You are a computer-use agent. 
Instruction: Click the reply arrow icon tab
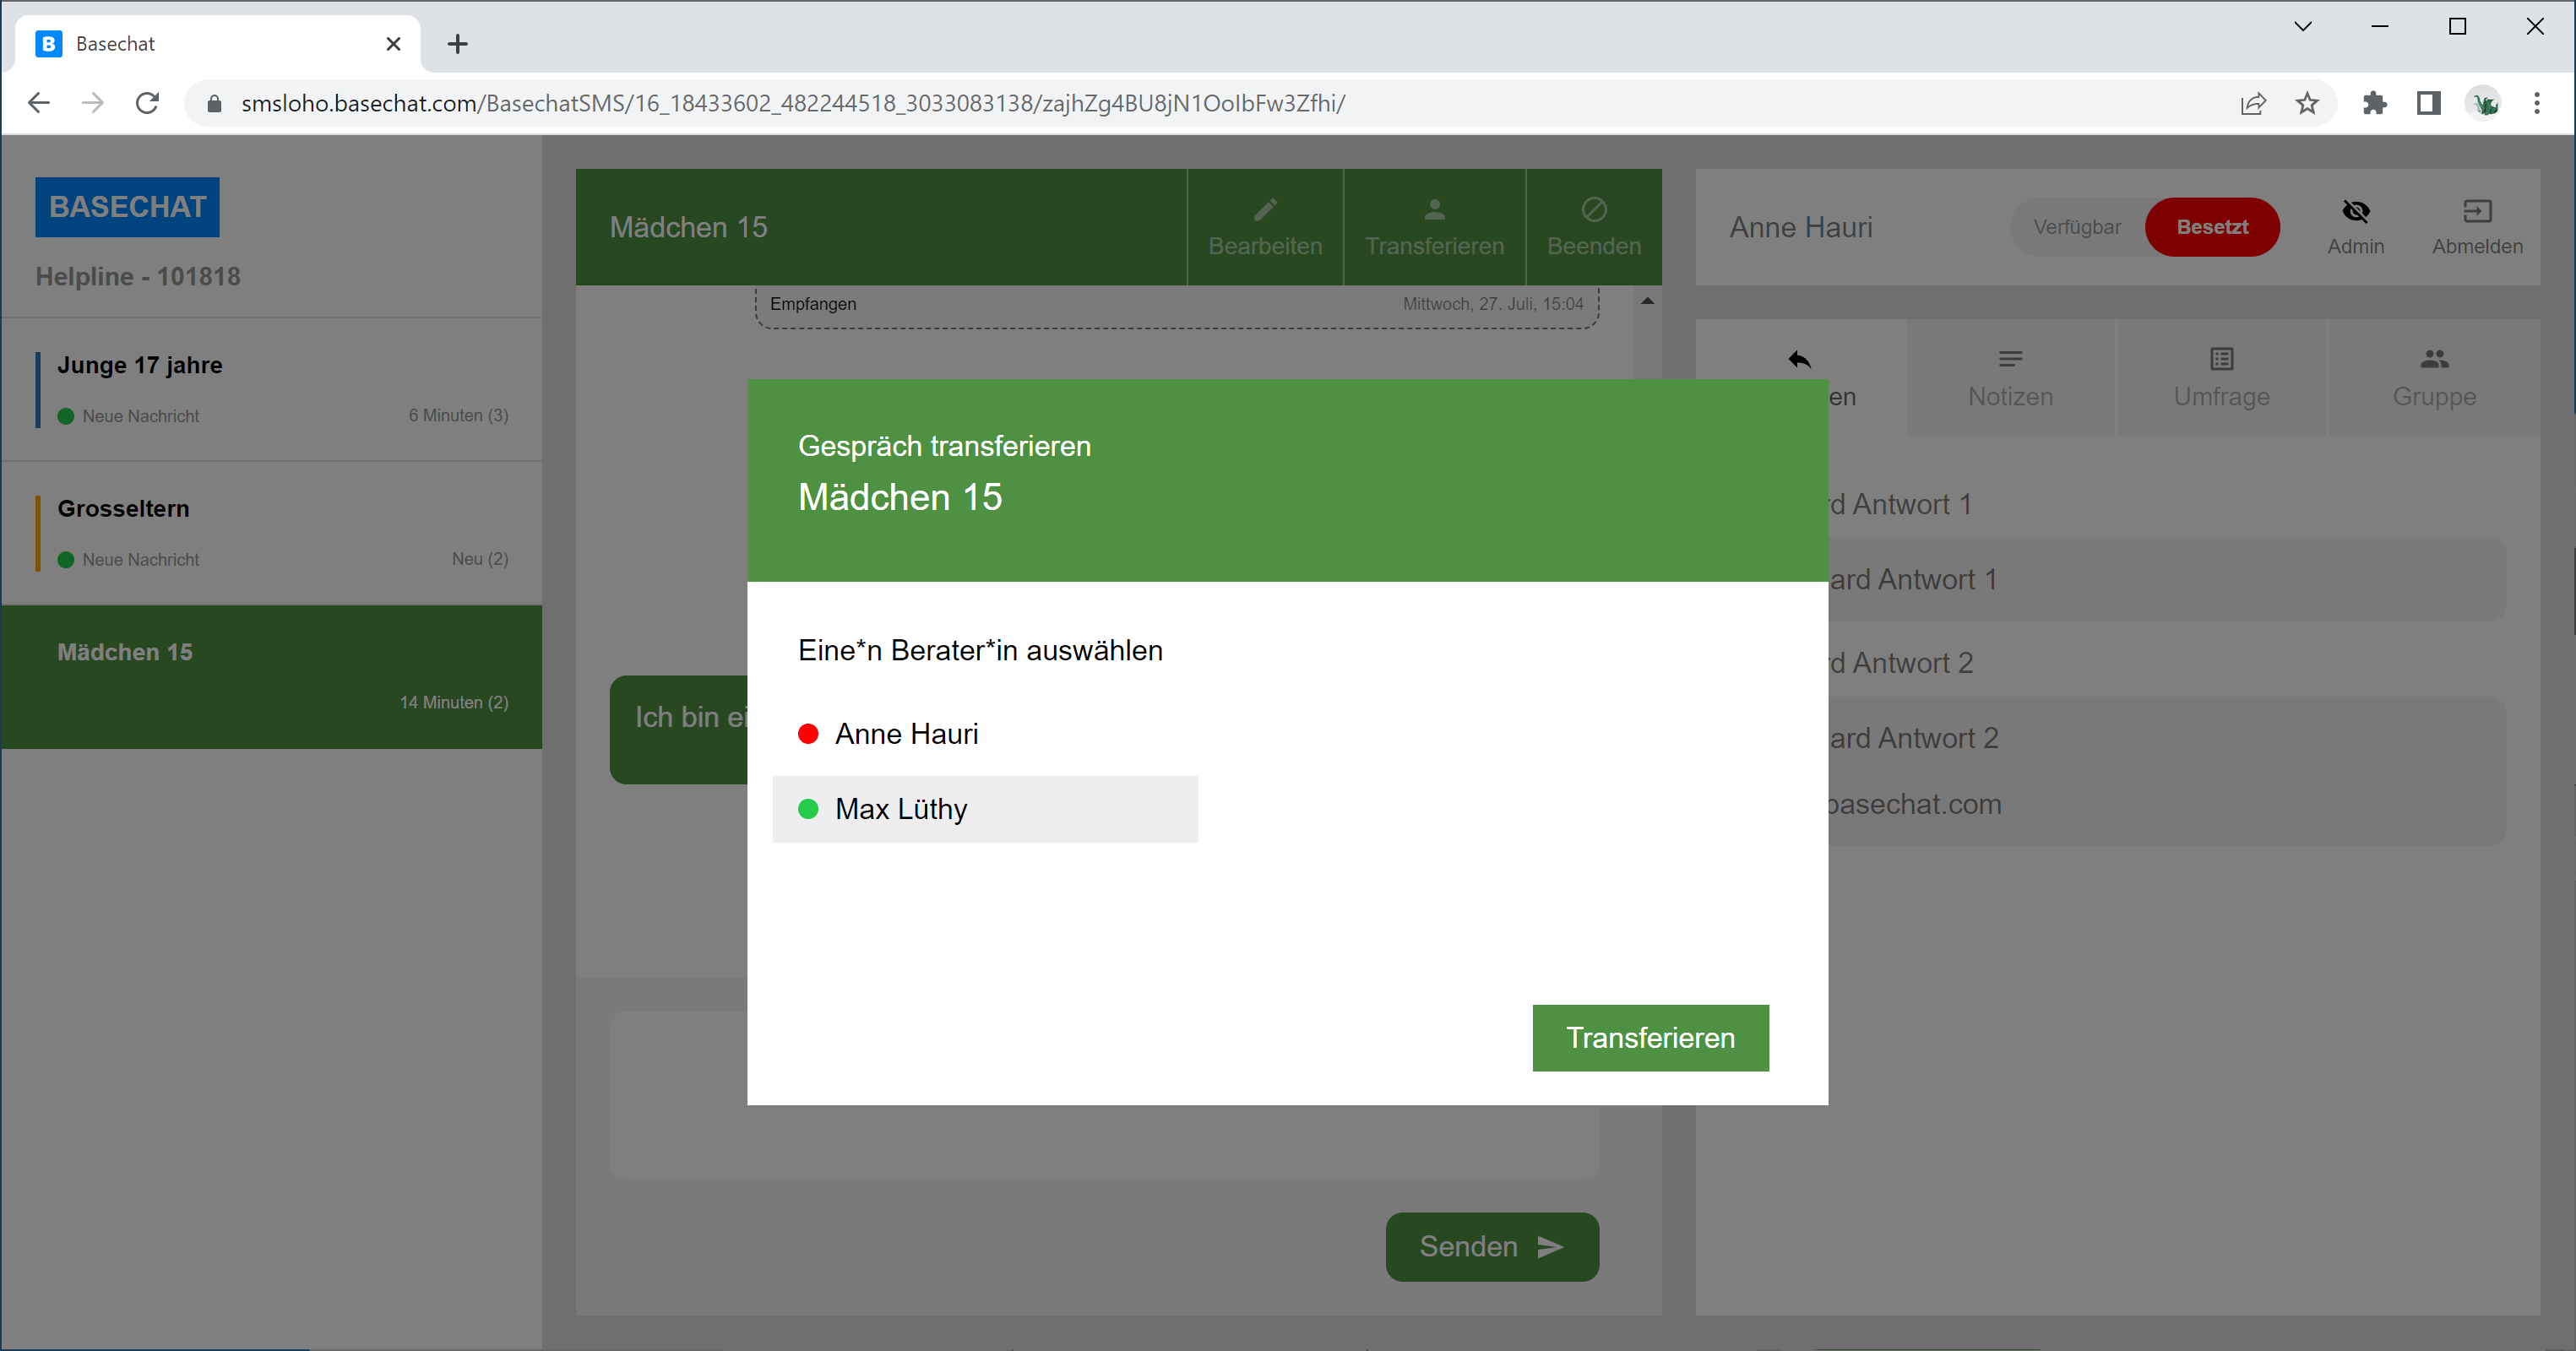click(1799, 360)
